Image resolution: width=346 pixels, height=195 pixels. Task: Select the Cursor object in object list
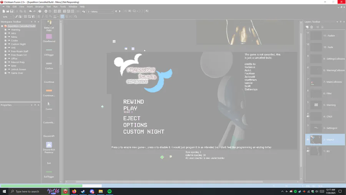pyautogui.click(x=49, y=104)
